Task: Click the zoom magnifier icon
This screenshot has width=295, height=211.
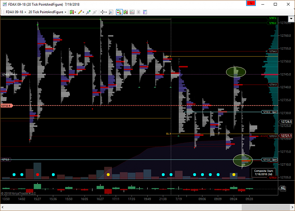Action: [x=111, y=12]
